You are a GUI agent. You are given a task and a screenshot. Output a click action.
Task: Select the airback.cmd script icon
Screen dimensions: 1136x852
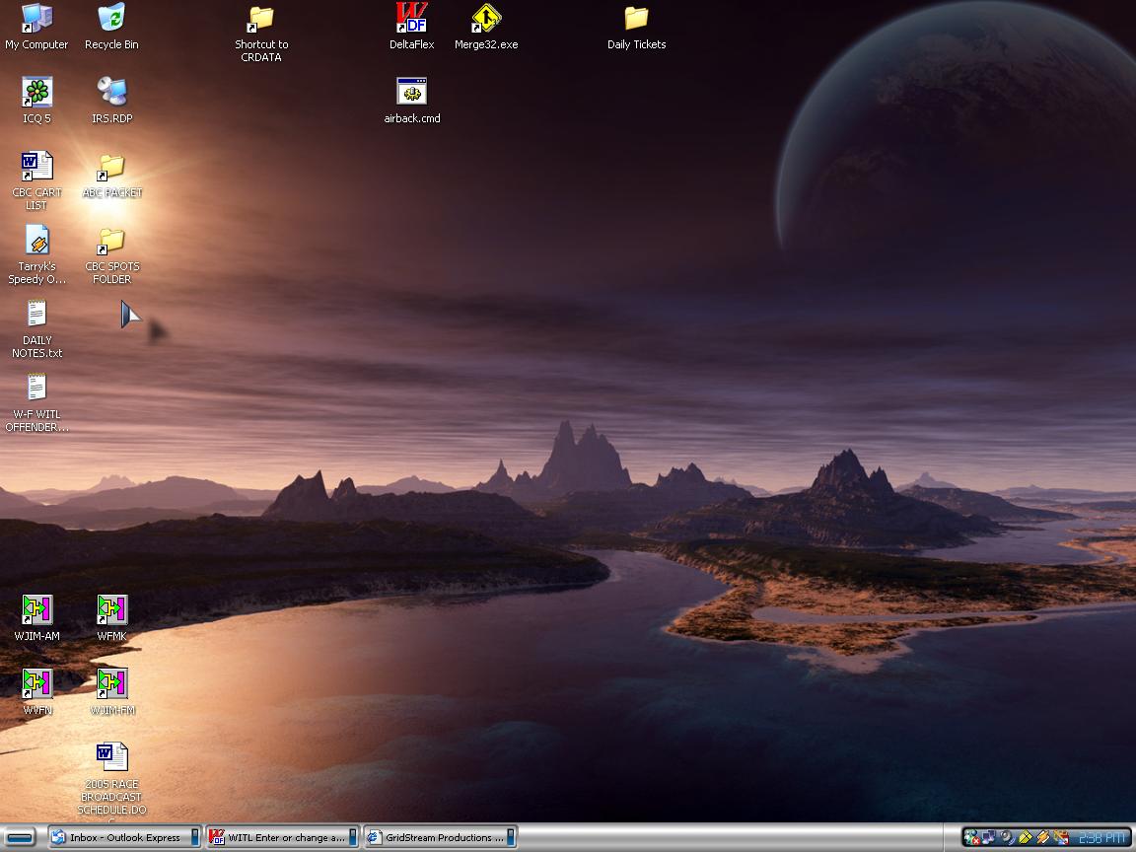(x=411, y=93)
